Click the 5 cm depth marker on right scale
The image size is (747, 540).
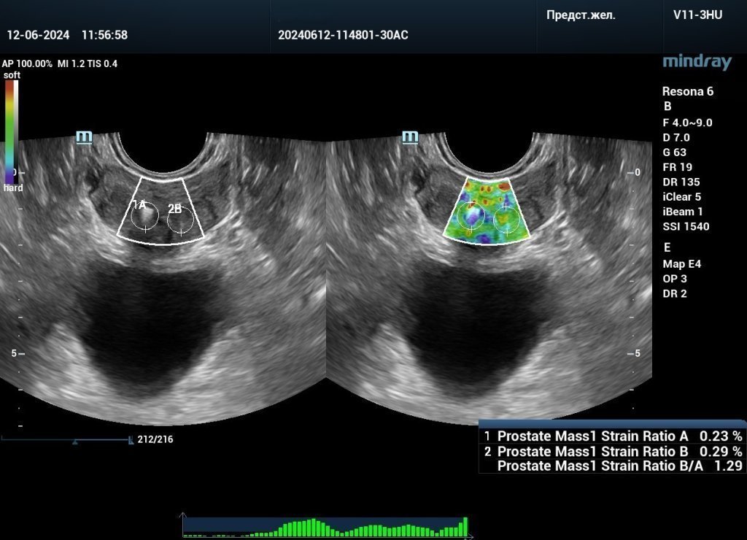[x=635, y=353]
